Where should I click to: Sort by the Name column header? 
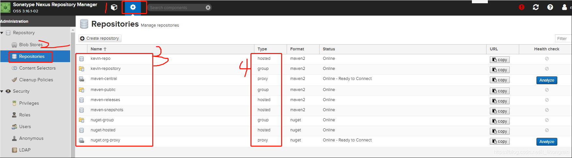coord(171,49)
